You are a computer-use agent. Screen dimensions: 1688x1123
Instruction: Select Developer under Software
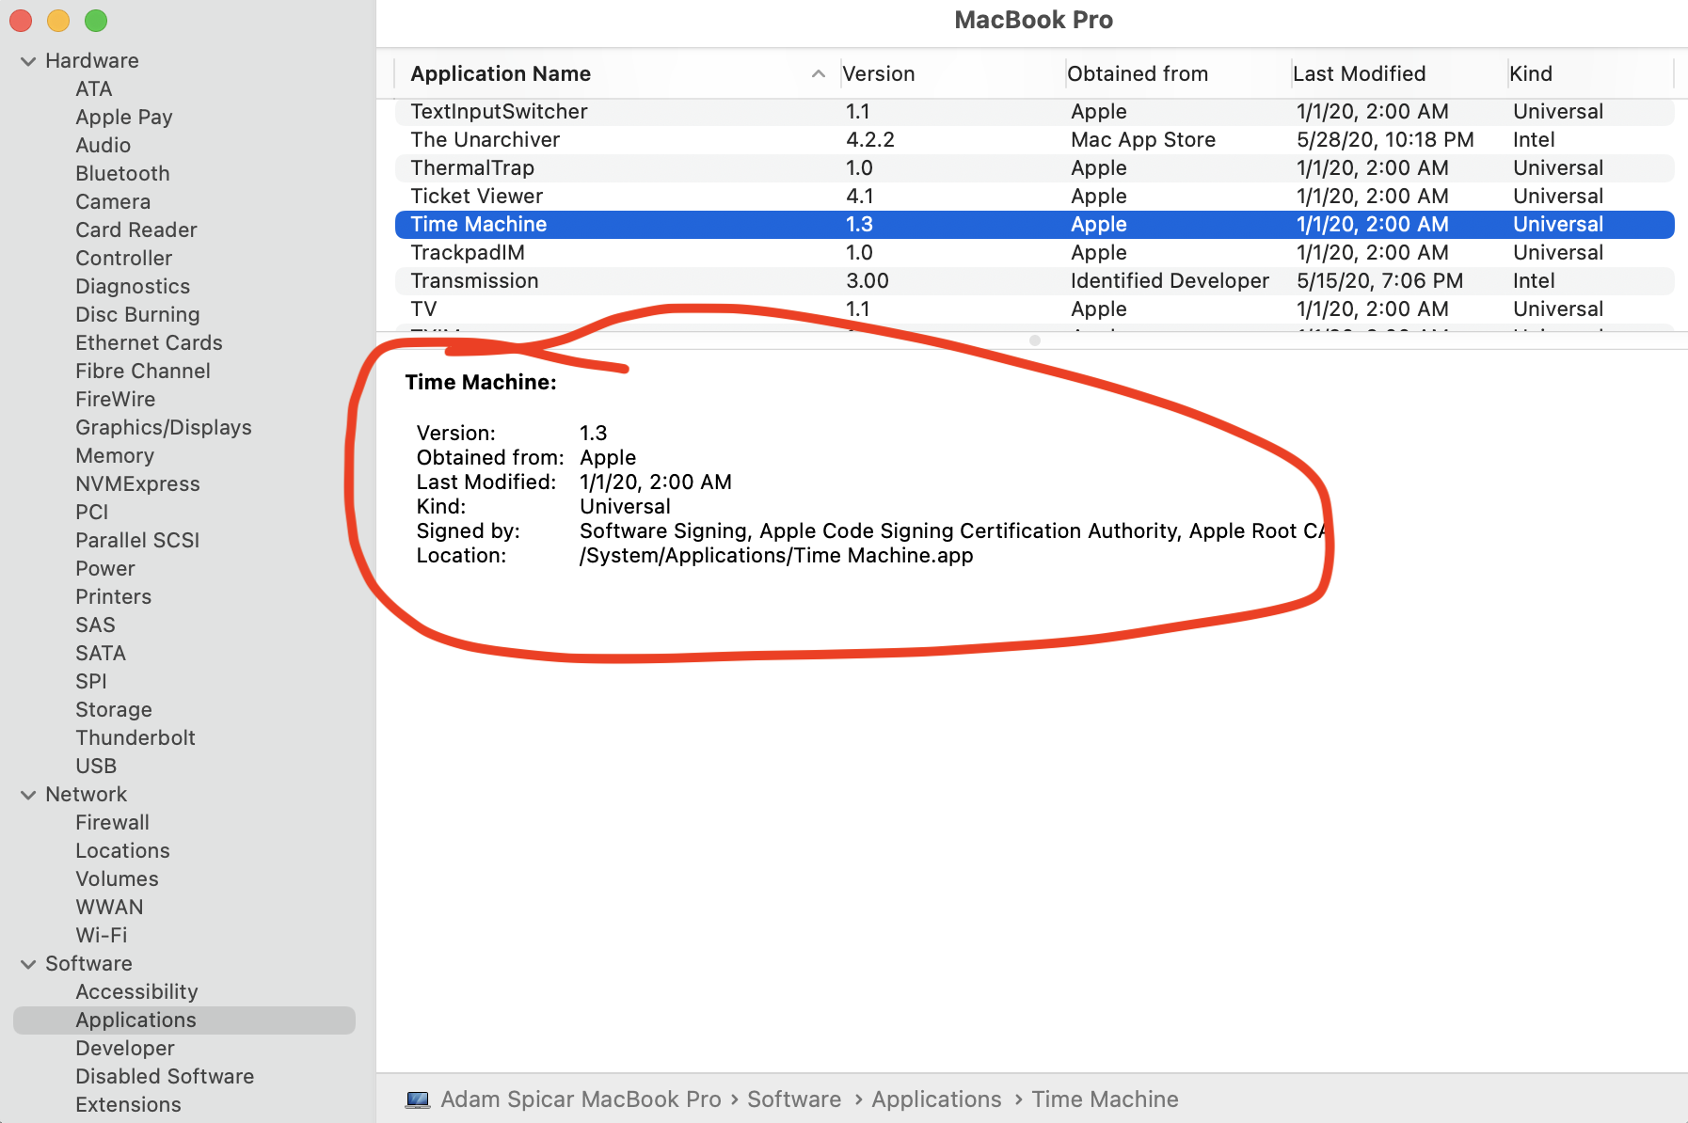click(125, 1048)
